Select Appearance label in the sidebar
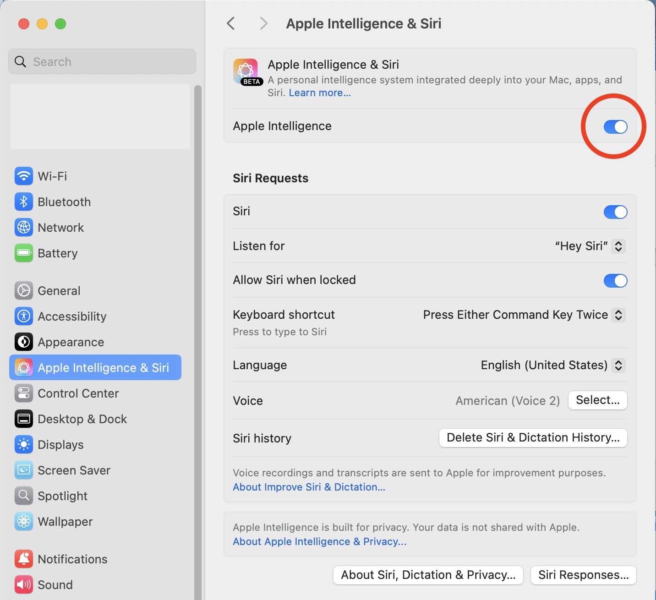This screenshot has width=656, height=600. pyautogui.click(x=71, y=342)
